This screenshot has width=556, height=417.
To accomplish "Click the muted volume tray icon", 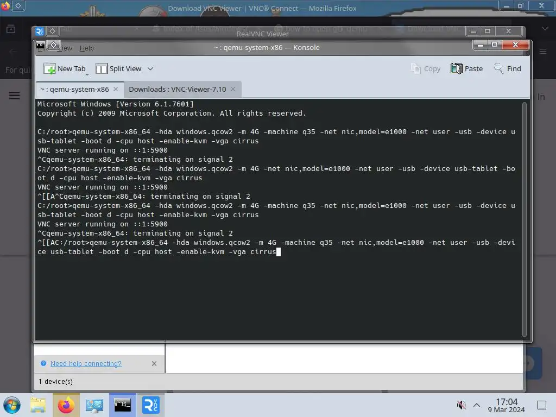I will click(461, 405).
